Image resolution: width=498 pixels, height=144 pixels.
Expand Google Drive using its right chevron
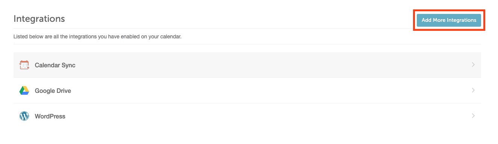(x=473, y=90)
